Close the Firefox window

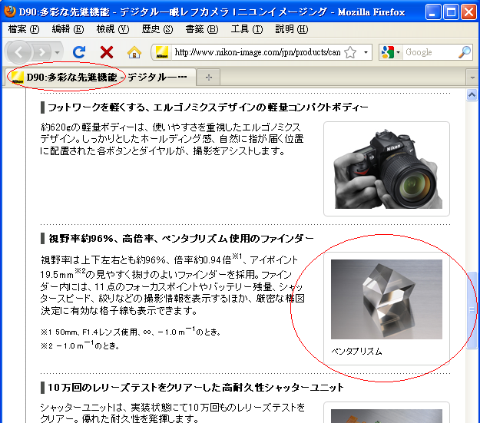(x=468, y=12)
